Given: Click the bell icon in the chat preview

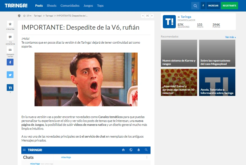Looking at the screenshot, I should click(x=138, y=150).
